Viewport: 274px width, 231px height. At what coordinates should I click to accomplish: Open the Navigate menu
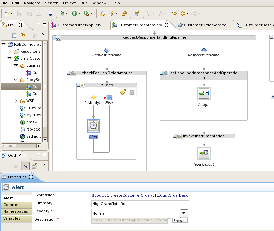(x=32, y=3)
